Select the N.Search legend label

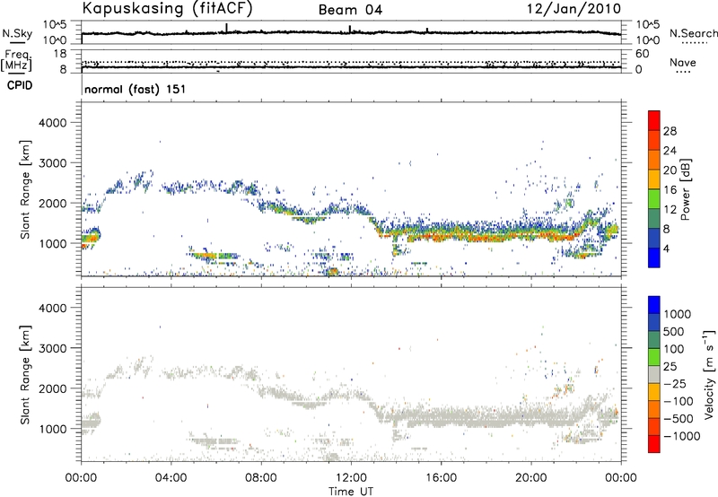[x=693, y=33]
